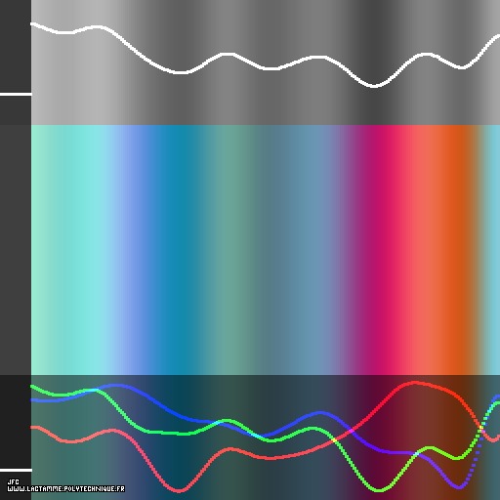
Task: Click the white tick mark beside RGB panel
Action: 16,470
